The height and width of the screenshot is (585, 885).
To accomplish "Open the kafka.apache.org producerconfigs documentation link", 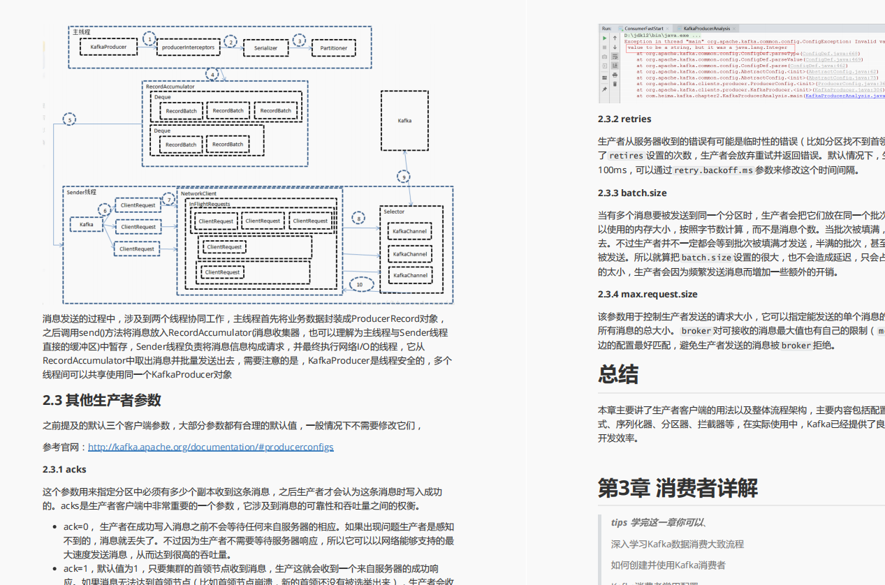I will tap(211, 447).
